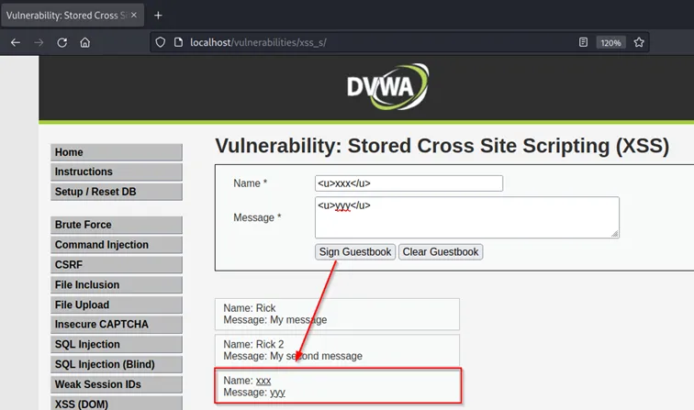Reset zoom via 120% badge
Image resolution: width=694 pixels, height=410 pixels.
coord(610,42)
